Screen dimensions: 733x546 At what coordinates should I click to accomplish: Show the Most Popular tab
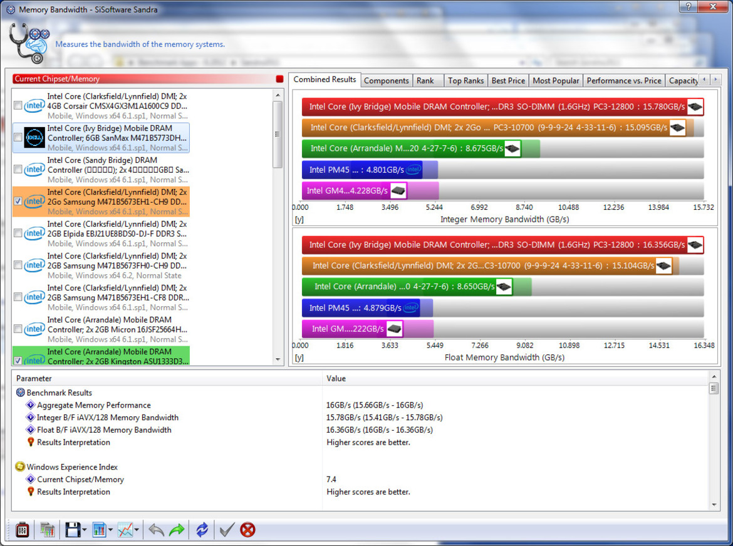[x=556, y=80]
